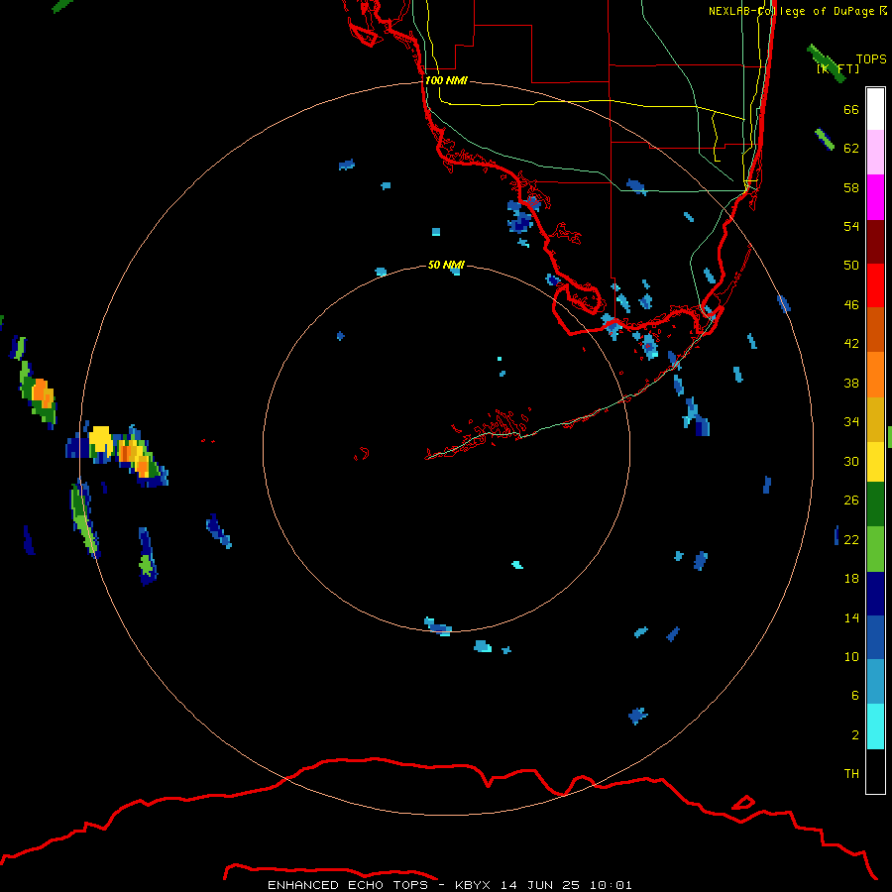Click the black TH threshold swatch
Screen dimensions: 892x892
tap(875, 771)
